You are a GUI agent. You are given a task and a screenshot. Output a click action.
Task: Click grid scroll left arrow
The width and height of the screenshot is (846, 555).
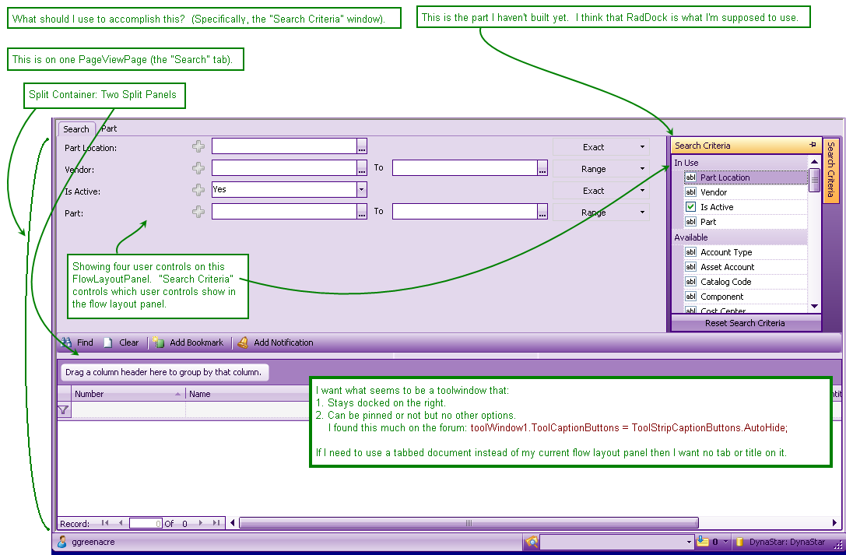pos(233,522)
